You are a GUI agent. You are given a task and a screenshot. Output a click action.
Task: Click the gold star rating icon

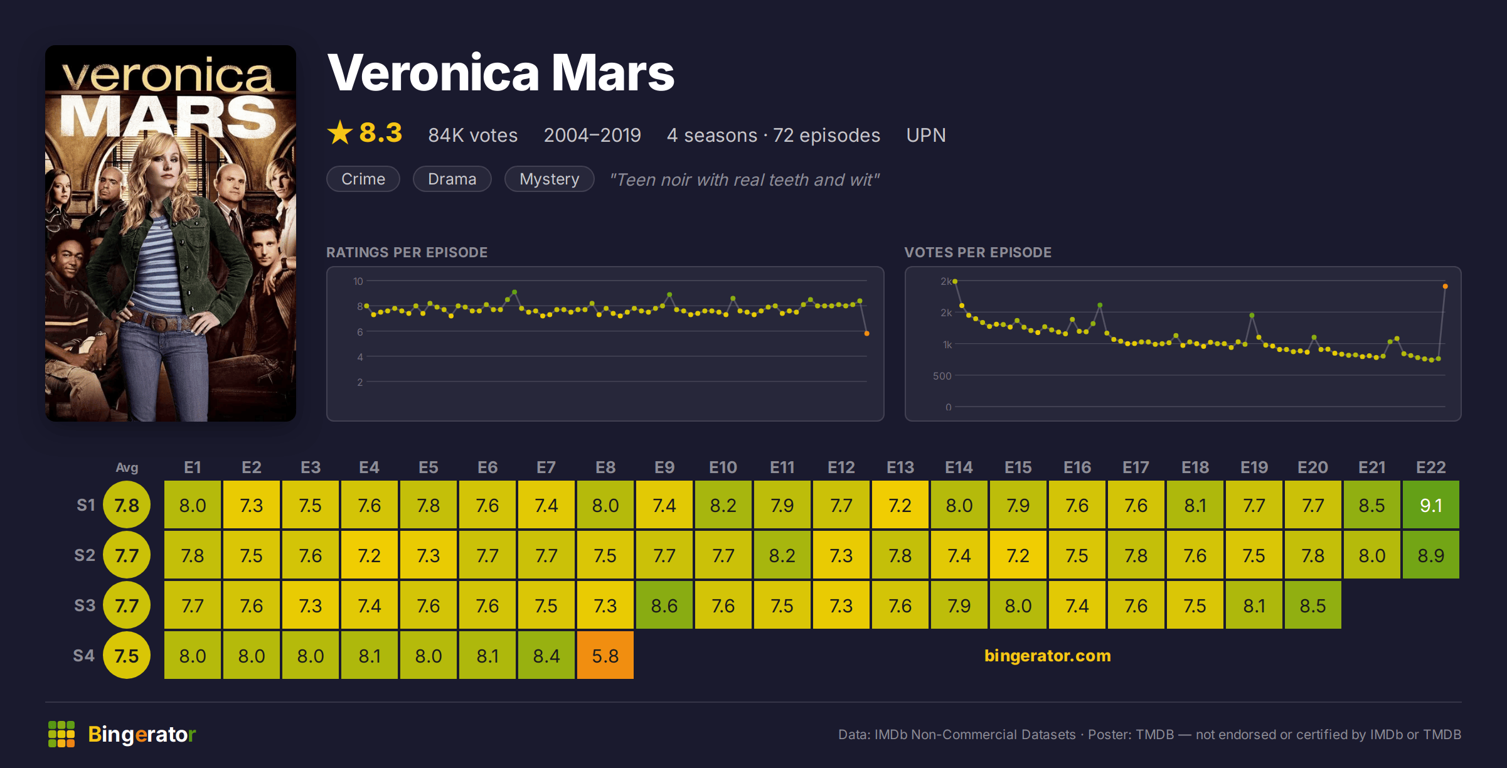tap(340, 132)
